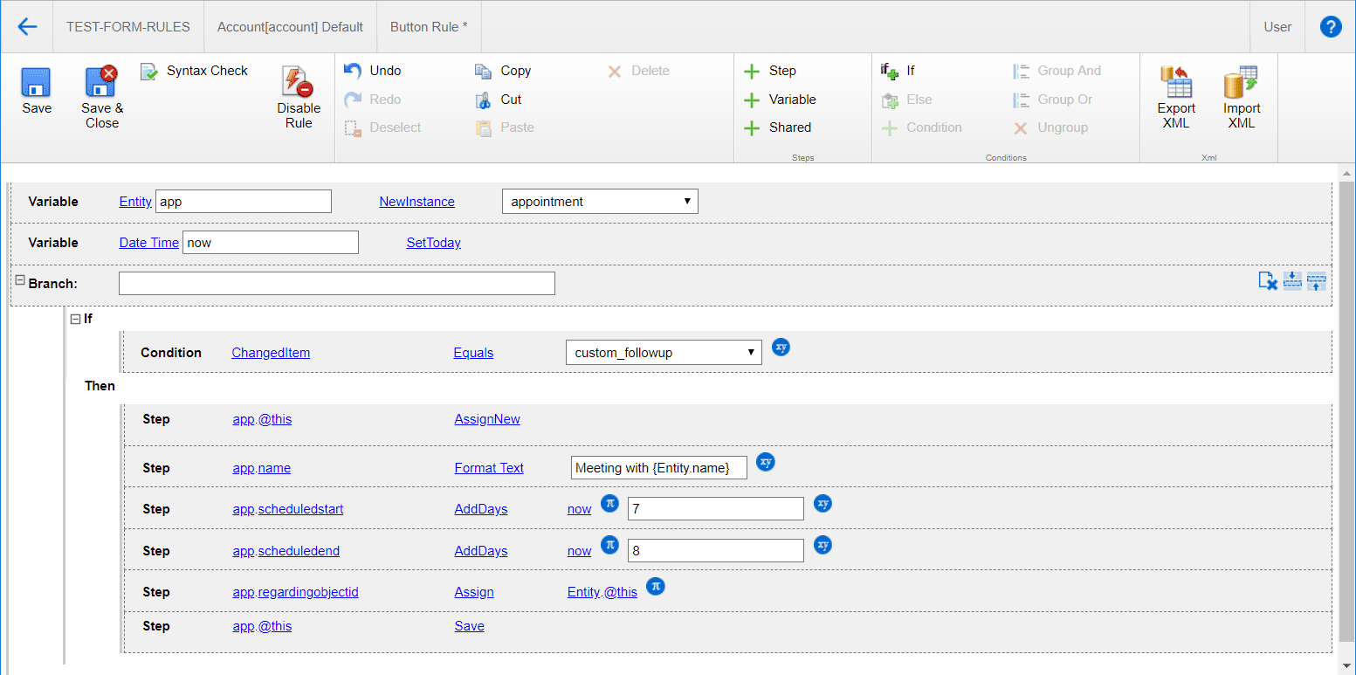
Task: Click the insert-above icon on Branch row
Action: 1316,281
